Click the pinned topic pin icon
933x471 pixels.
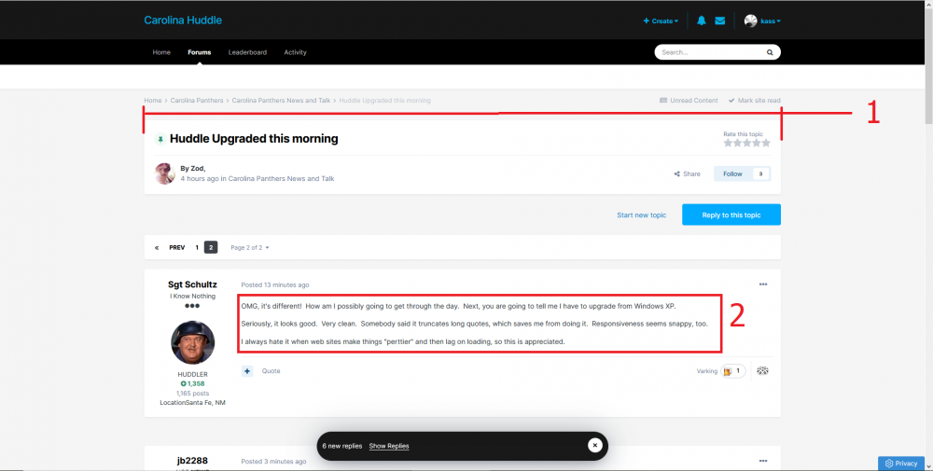coord(160,139)
